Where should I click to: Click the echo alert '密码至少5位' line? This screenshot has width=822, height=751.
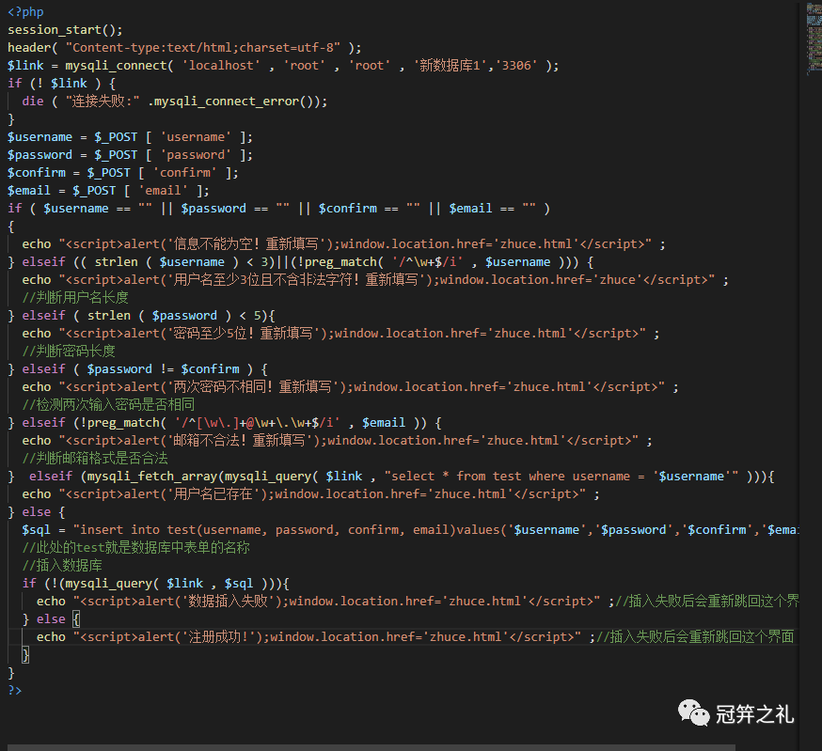[x=340, y=334]
